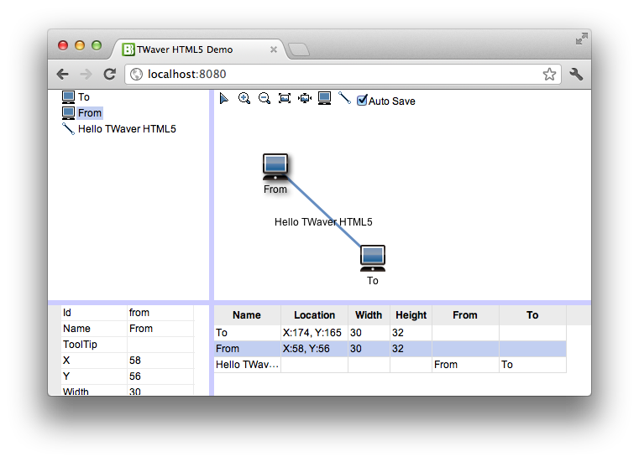
Task: Click the computer icon beside From in tree
Action: (68, 112)
